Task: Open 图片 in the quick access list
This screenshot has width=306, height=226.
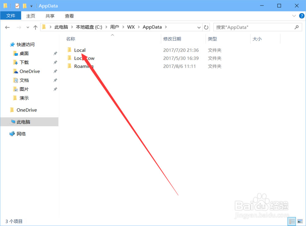Action: [x=24, y=89]
